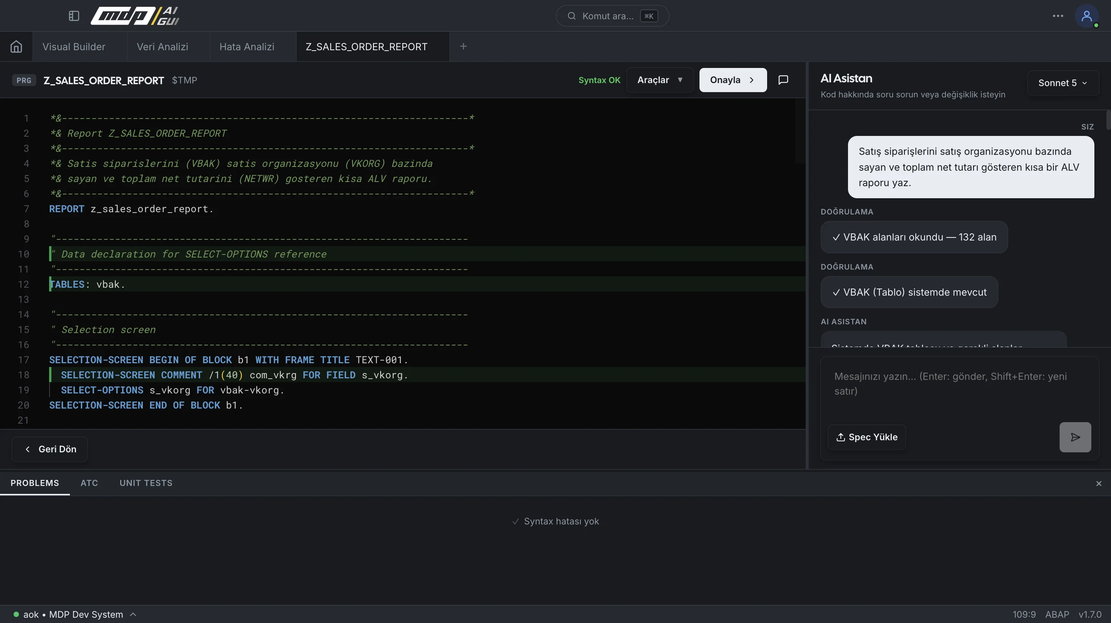Click line number 10 in gutter

(23, 254)
